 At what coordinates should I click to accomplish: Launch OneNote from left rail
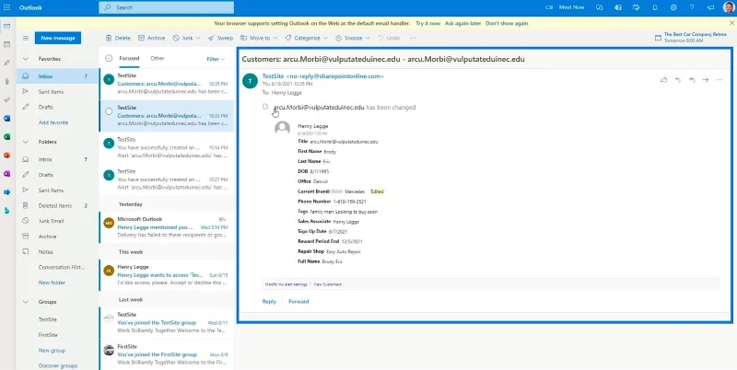pos(6,174)
